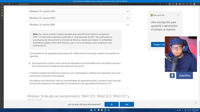Click the JGAITPro label
The image size is (200, 112).
click(184, 76)
